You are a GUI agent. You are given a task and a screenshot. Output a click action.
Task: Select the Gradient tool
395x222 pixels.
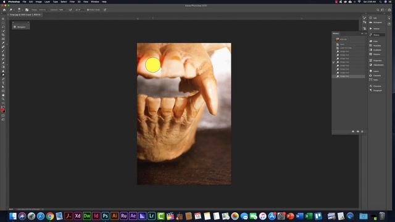(x=3, y=67)
